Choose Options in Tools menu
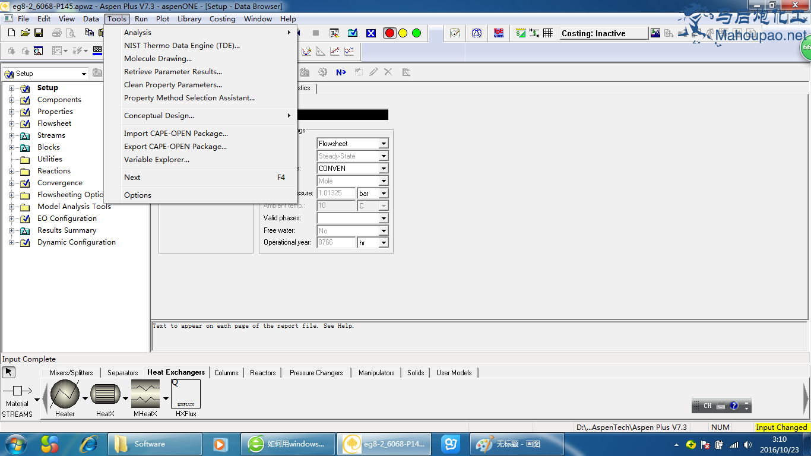 tap(201, 195)
